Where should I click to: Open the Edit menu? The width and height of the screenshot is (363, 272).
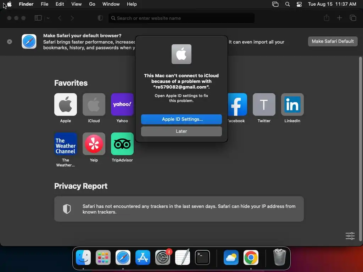60,4
